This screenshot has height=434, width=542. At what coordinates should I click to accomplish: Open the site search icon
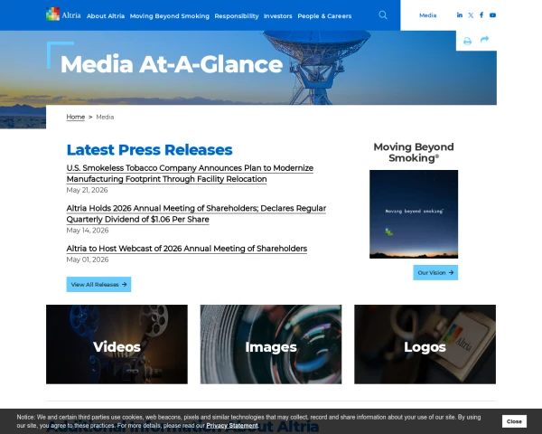(x=383, y=14)
